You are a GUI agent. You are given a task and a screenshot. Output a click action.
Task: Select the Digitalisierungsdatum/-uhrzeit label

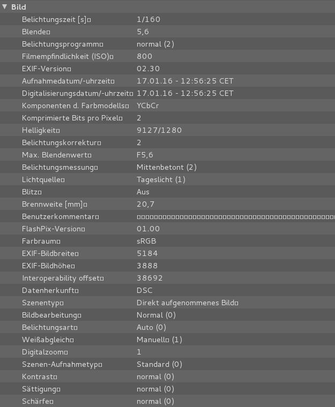pyautogui.click(x=77, y=93)
